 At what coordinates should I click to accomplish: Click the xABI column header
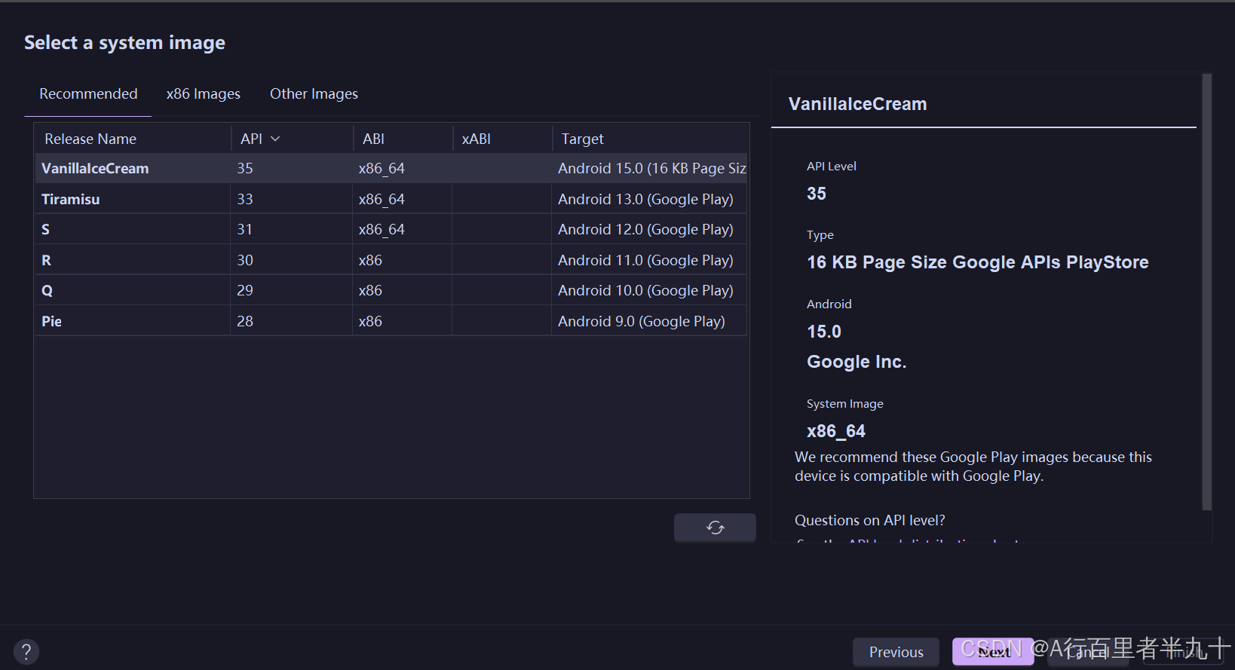[x=502, y=139]
